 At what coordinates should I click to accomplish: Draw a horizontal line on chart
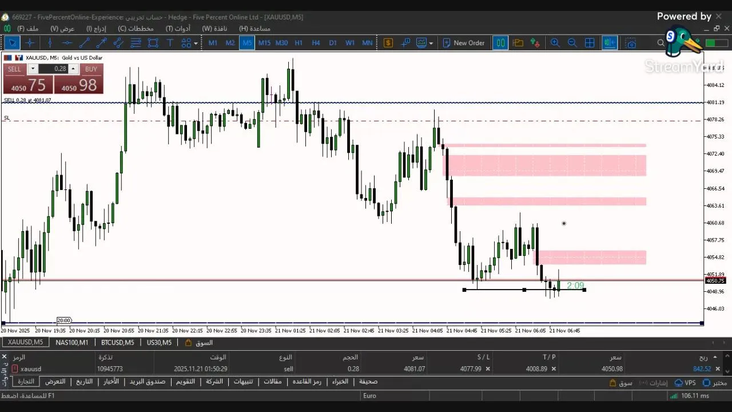click(67, 43)
